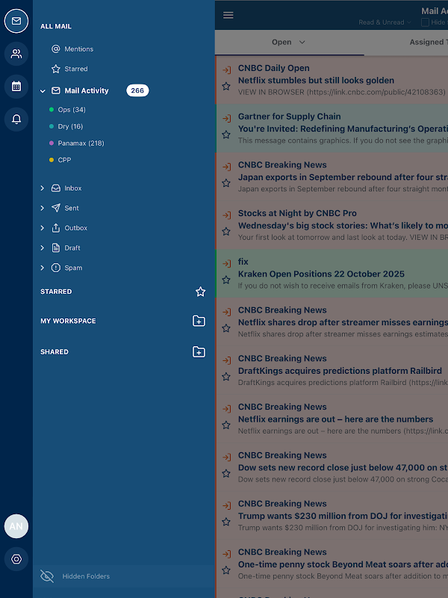The height and width of the screenshot is (598, 448).
Task: Open Mentions in All Mail
Action: 79,49
